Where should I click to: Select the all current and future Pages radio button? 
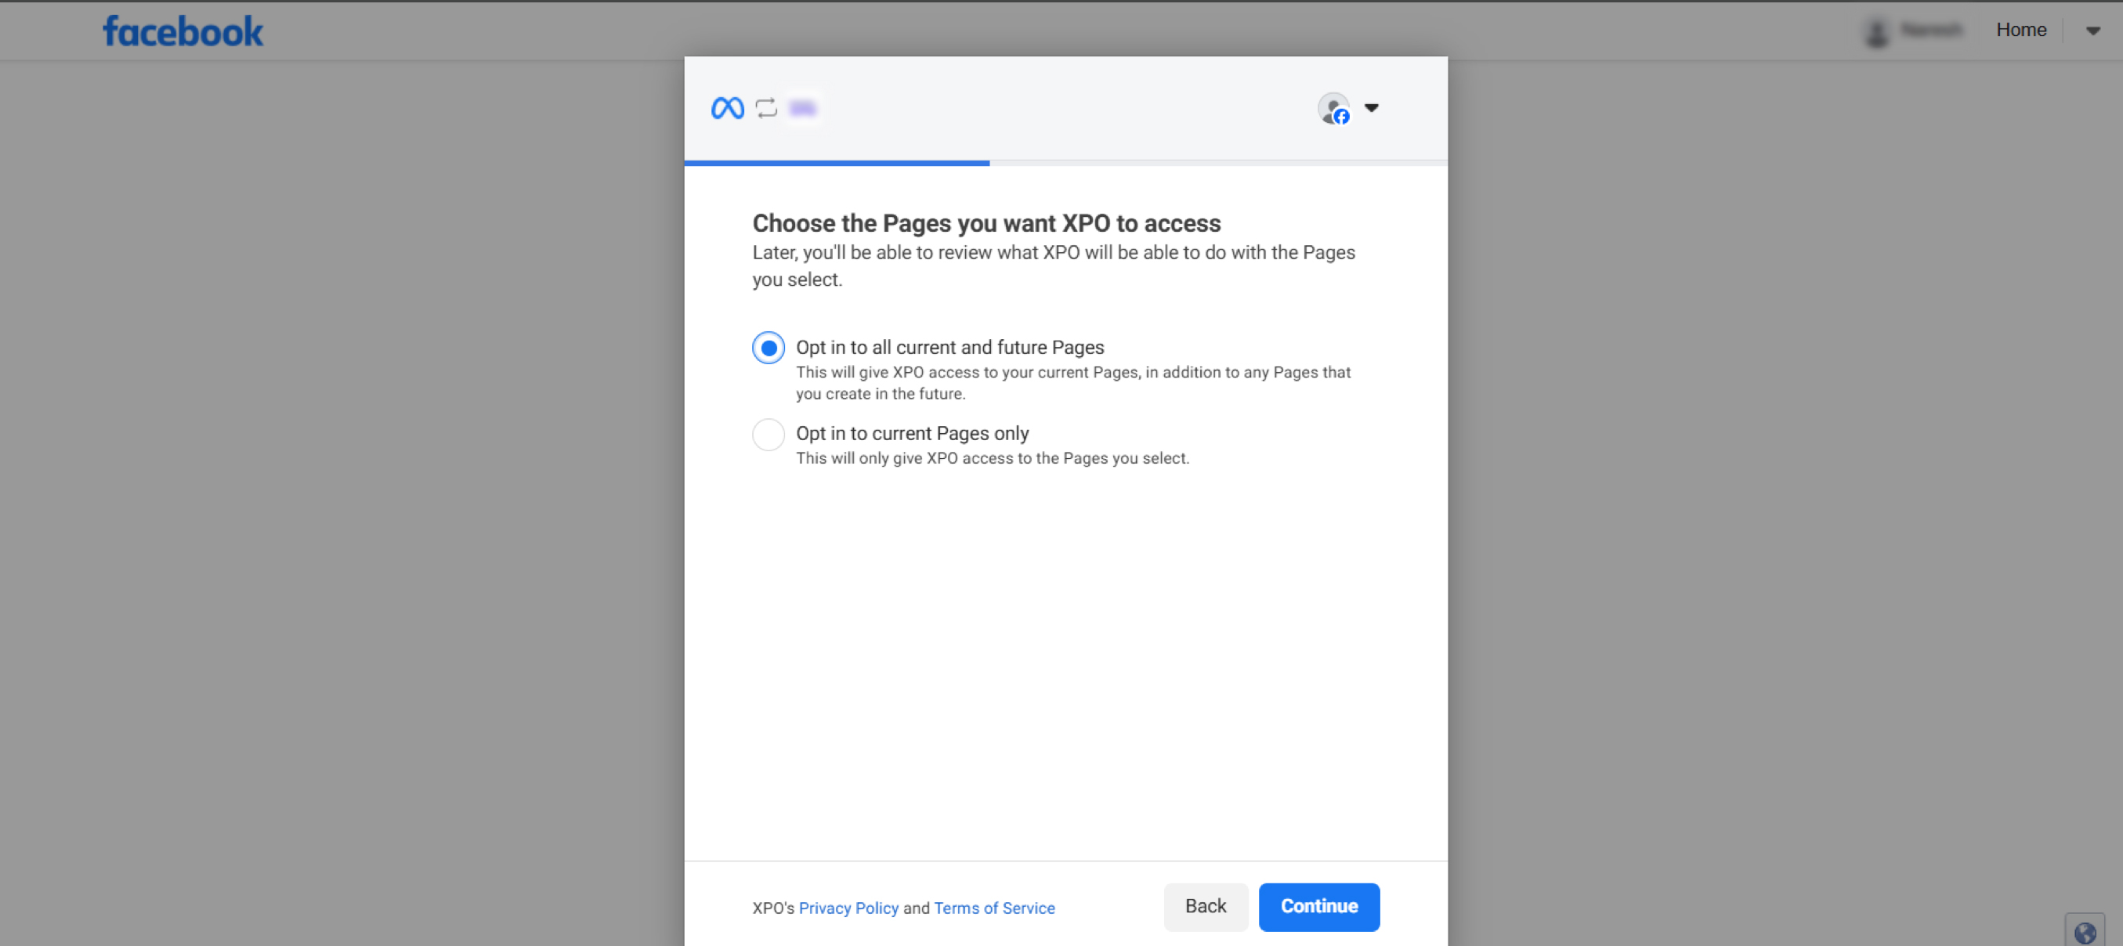(x=768, y=348)
